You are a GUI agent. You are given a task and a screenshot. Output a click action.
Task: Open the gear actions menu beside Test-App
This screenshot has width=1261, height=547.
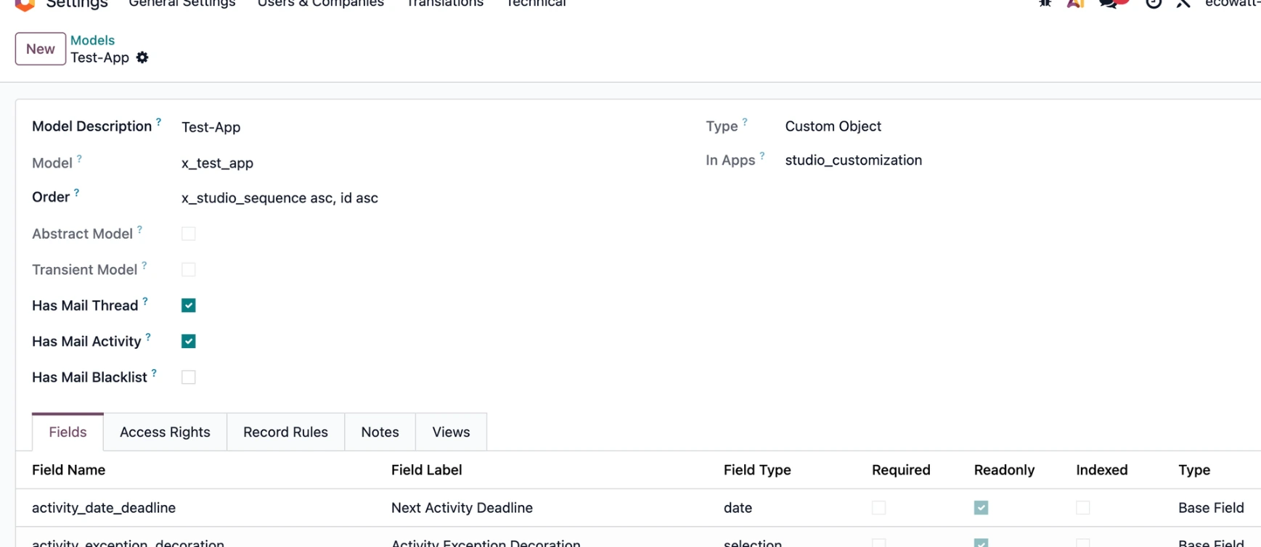tap(142, 57)
